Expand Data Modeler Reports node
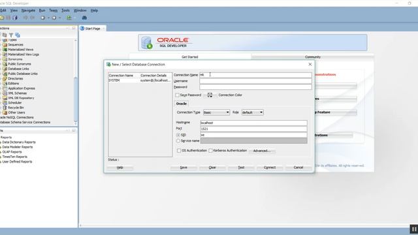This screenshot has width=418, height=235. (x=1, y=147)
